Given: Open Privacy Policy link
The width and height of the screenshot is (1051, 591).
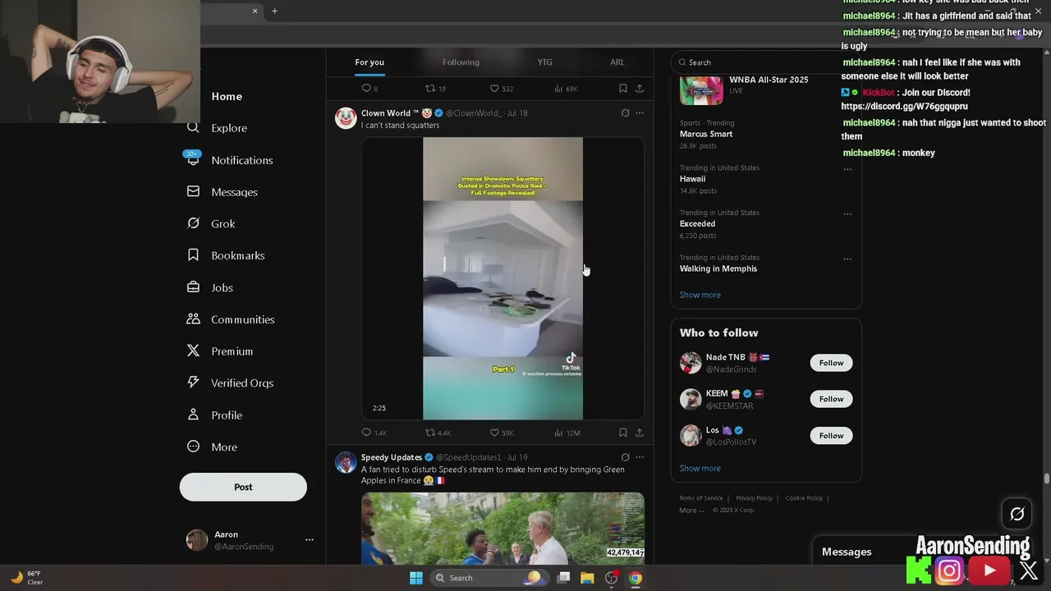Looking at the screenshot, I should tap(754, 498).
